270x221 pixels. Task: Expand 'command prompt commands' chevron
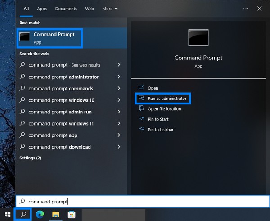coord(119,88)
